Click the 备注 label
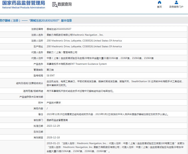 (41, 114)
